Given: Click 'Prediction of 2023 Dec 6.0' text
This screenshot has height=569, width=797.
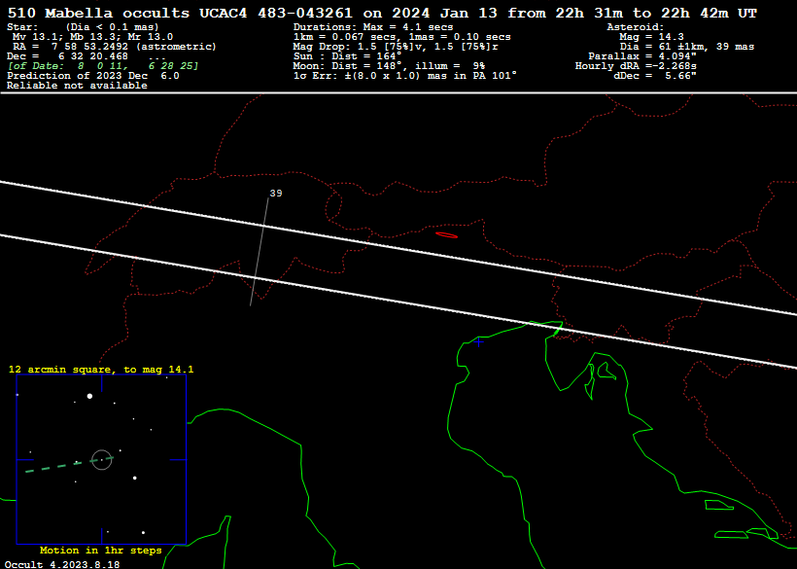Looking at the screenshot, I should tap(93, 76).
